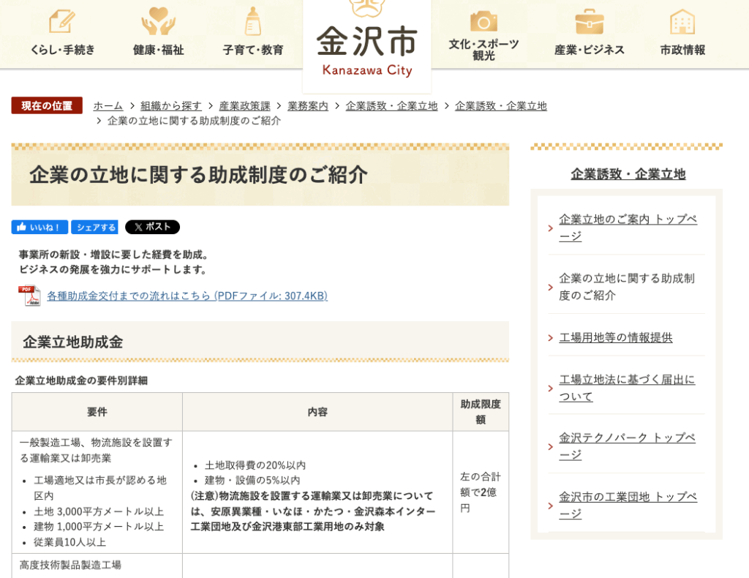Click the Facebook シェアする button
The image size is (749, 578).
tap(94, 228)
